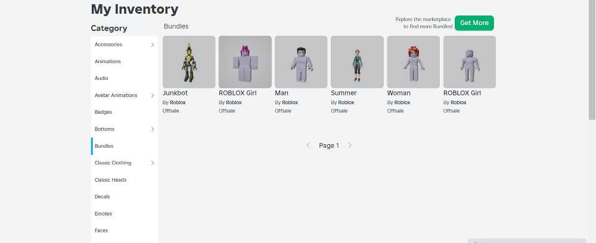Click Roblox creator link under Summer

click(346, 102)
